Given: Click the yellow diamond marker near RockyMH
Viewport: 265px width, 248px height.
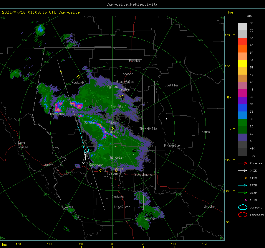Looking at the screenshot, I should coord(79,77).
